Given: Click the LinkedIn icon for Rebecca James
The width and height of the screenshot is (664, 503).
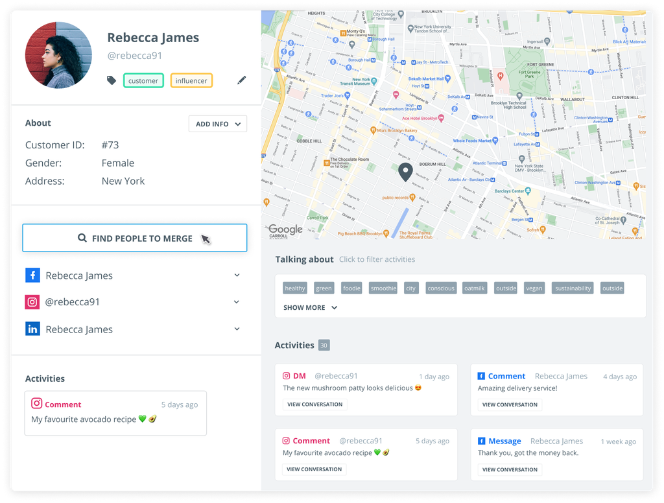Looking at the screenshot, I should pyautogui.click(x=32, y=329).
